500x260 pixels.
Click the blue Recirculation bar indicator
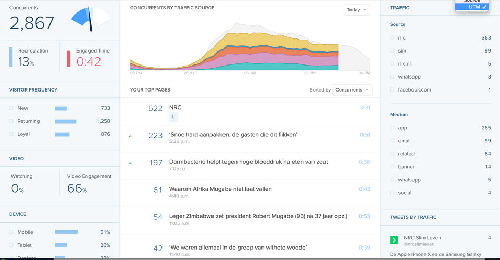tap(11, 57)
